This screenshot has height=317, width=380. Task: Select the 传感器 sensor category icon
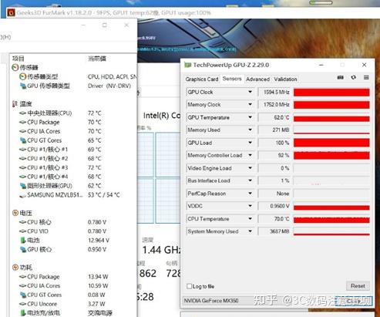[x=15, y=68]
